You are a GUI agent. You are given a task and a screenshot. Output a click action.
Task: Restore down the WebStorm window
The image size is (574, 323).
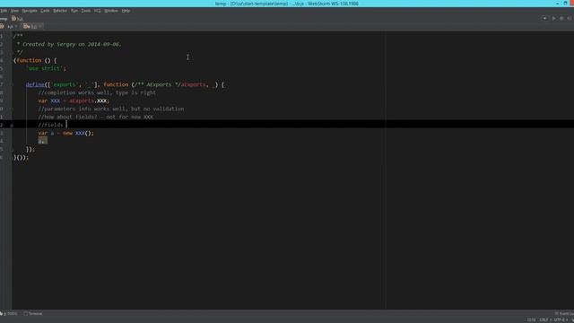coord(565,4)
